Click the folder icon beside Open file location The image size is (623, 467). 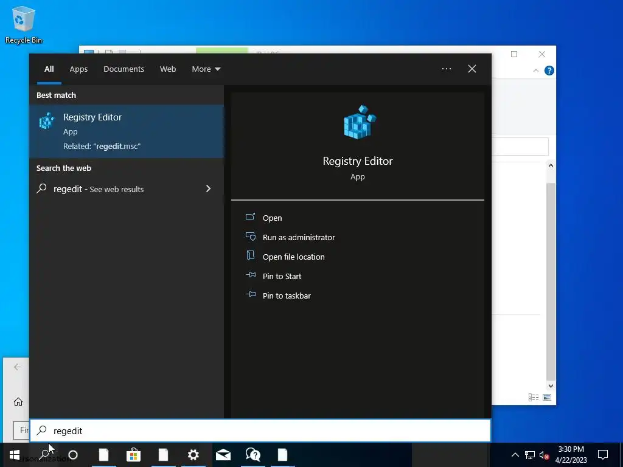250,255
